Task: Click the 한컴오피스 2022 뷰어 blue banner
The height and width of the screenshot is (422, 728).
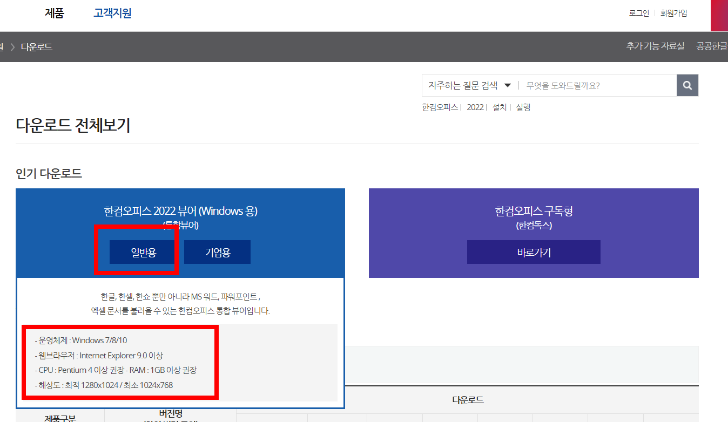Action: click(180, 211)
